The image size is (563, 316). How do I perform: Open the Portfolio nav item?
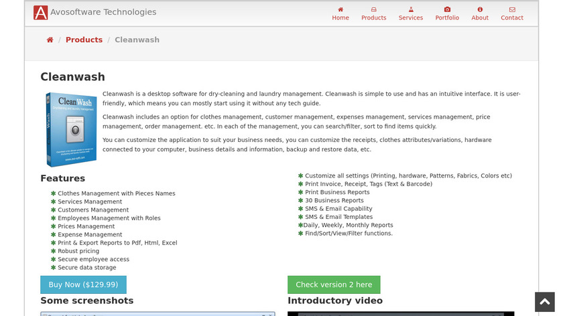pyautogui.click(x=447, y=13)
